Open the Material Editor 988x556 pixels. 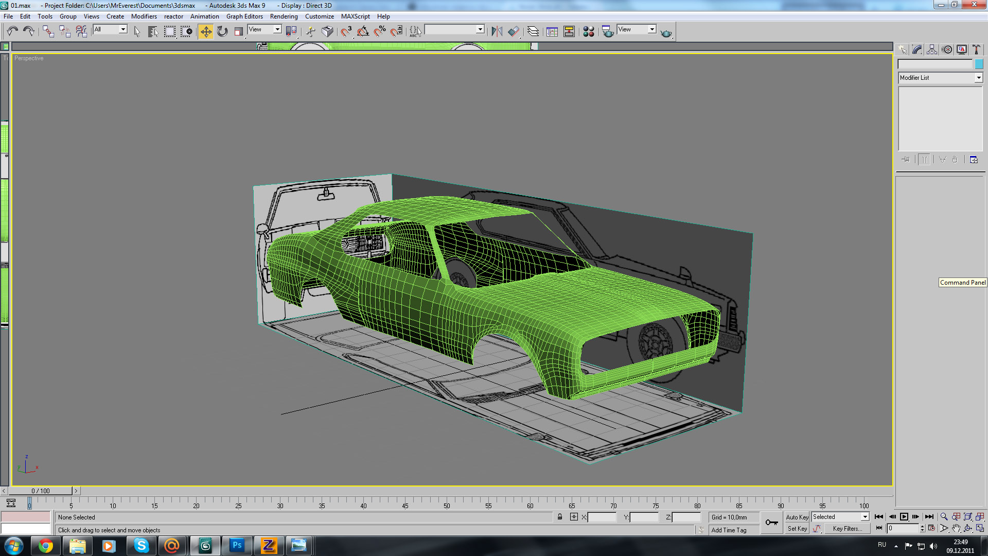pyautogui.click(x=588, y=32)
